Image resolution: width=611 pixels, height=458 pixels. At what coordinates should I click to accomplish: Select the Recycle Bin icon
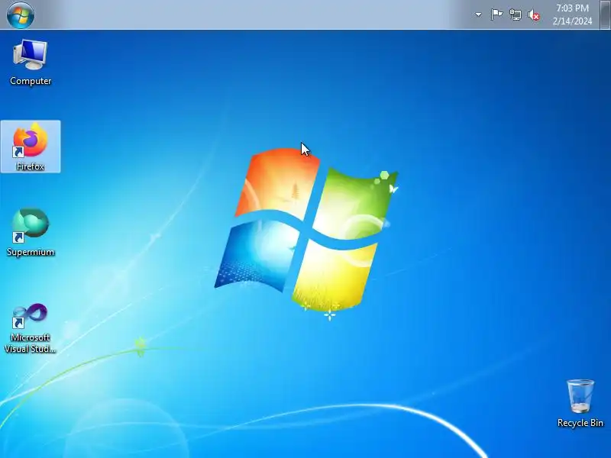[x=580, y=404]
